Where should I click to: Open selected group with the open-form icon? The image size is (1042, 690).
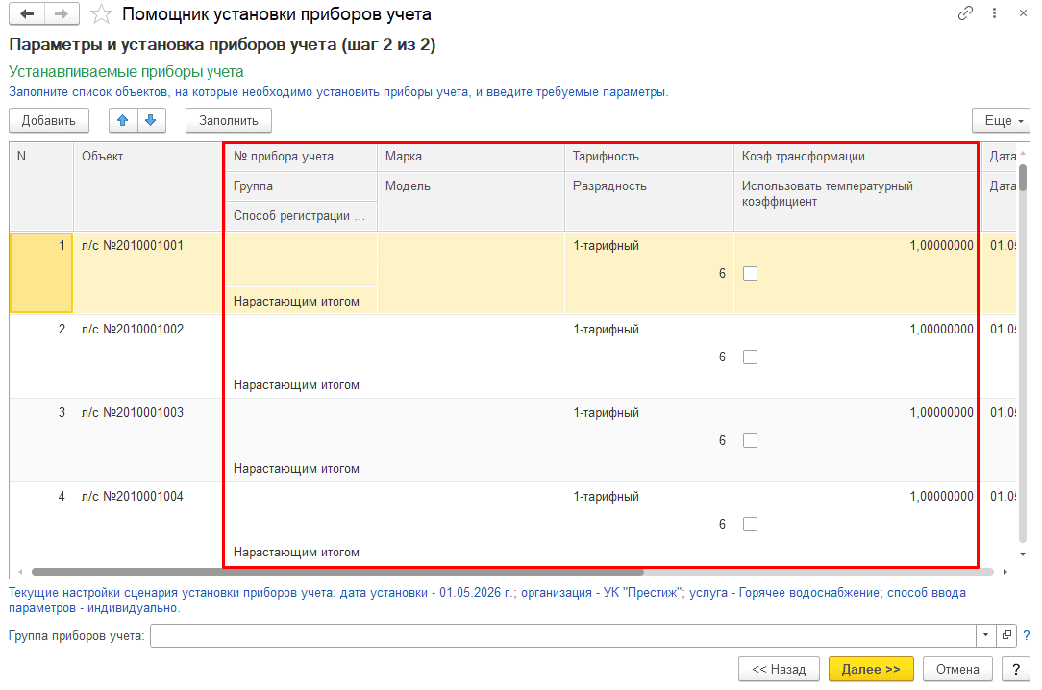[1006, 635]
